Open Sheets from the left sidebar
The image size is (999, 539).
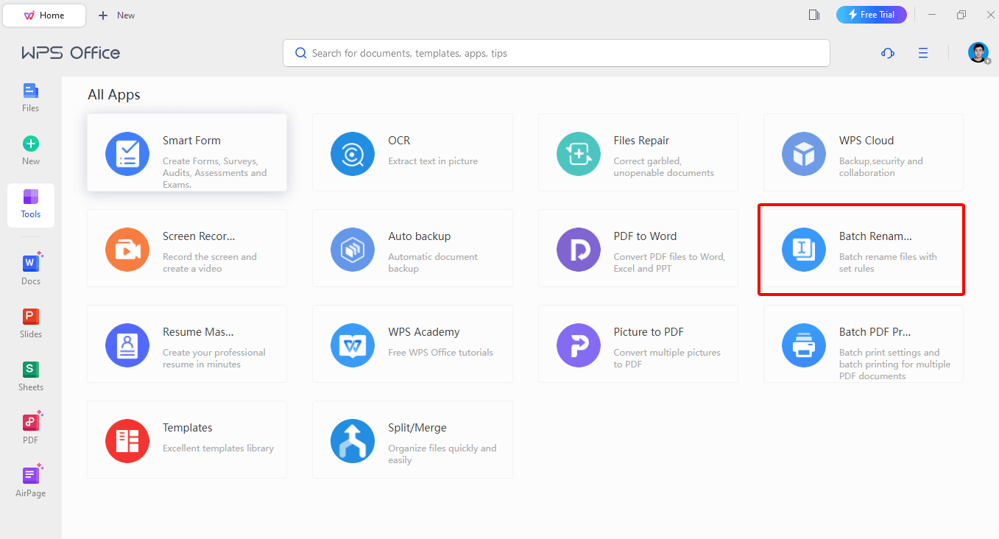(30, 376)
